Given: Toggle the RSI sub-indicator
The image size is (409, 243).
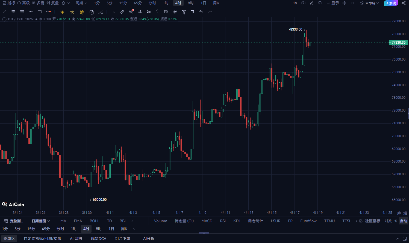Looking at the screenshot, I should 223,221.
